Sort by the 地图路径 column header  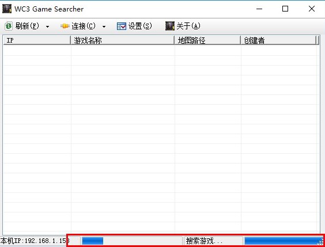click(x=207, y=40)
